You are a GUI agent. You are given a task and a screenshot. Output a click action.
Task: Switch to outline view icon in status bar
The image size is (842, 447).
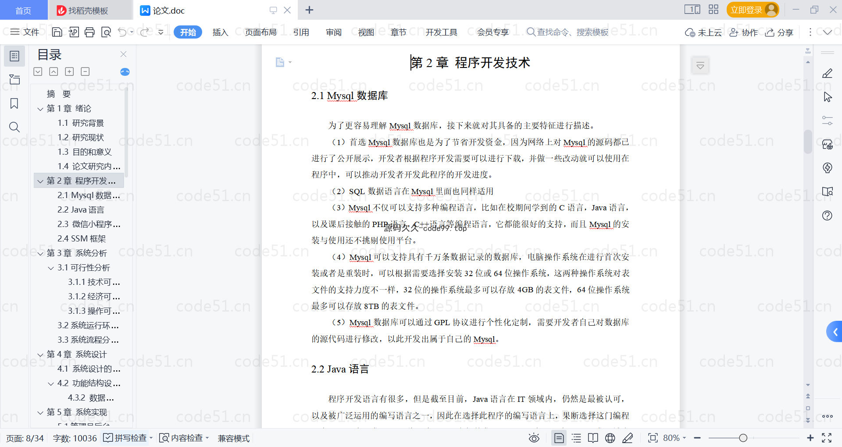576,438
